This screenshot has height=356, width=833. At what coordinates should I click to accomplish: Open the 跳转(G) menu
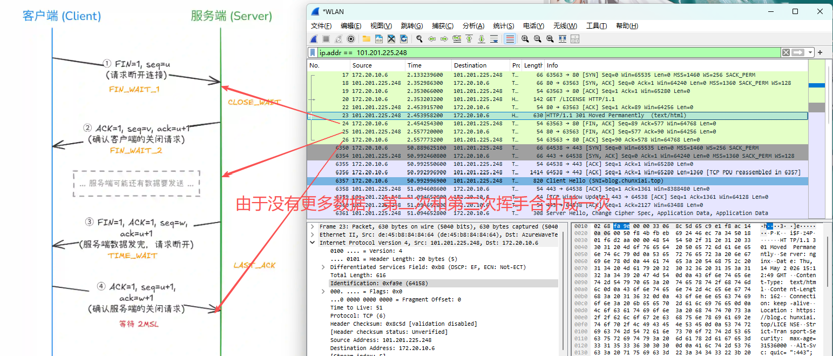coord(412,26)
